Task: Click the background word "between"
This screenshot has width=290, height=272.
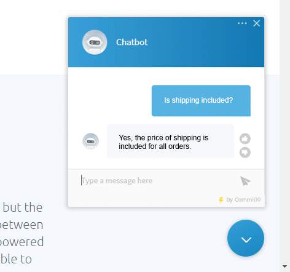Action: pos(22,225)
